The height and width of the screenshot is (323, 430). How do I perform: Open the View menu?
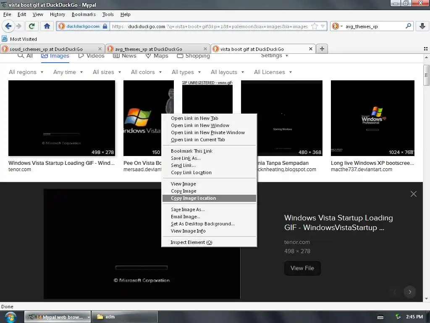pos(38,14)
